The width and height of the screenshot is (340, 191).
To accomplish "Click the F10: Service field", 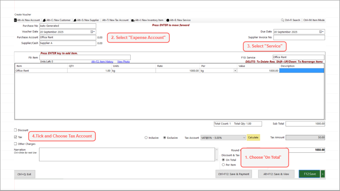I will [x=298, y=57].
